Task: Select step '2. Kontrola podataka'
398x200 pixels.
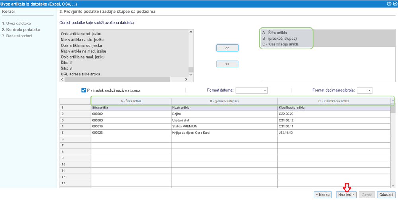Action: coord(21,29)
